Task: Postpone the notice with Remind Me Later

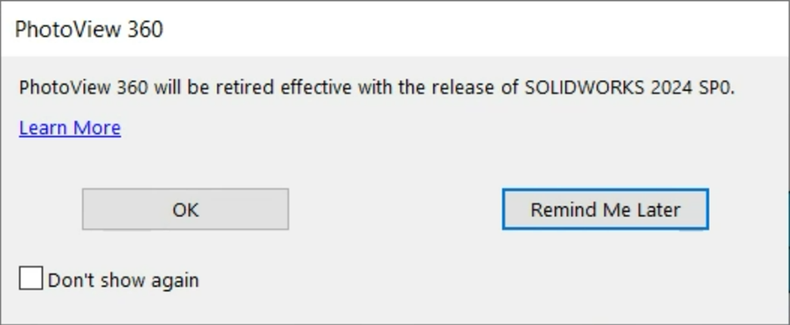Action: (605, 209)
